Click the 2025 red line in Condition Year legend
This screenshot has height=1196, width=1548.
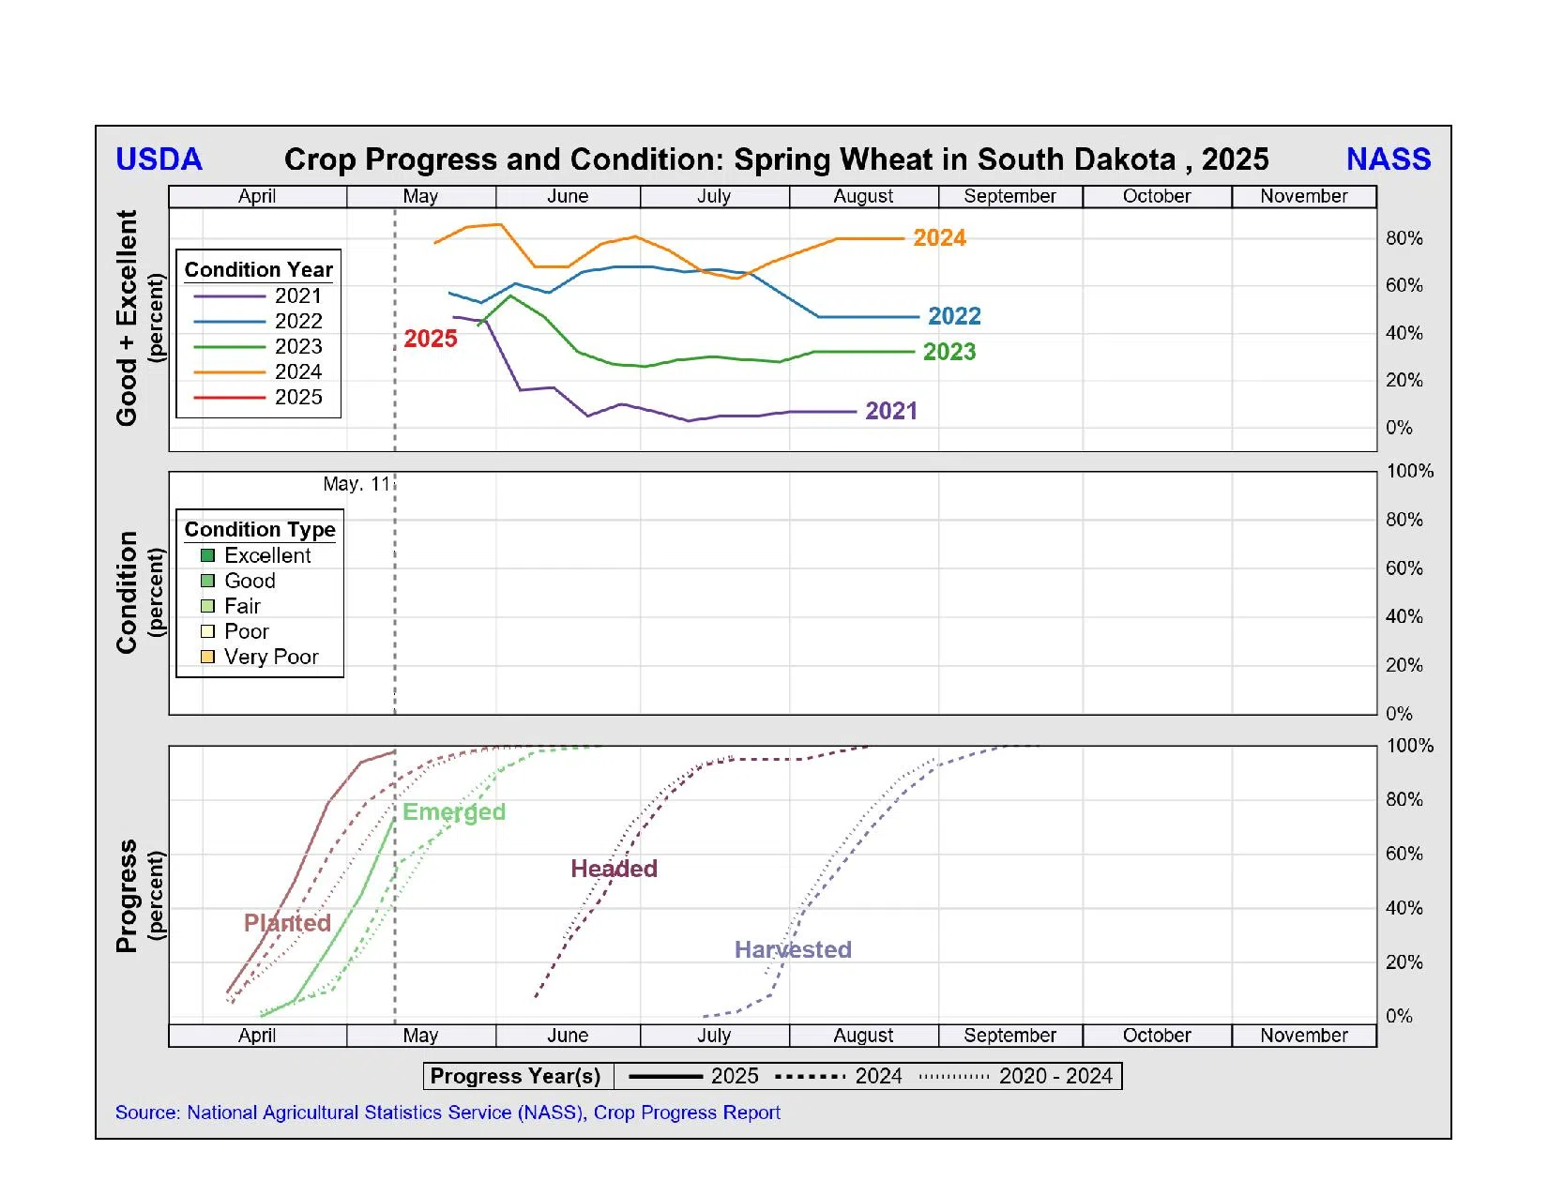pos(230,398)
